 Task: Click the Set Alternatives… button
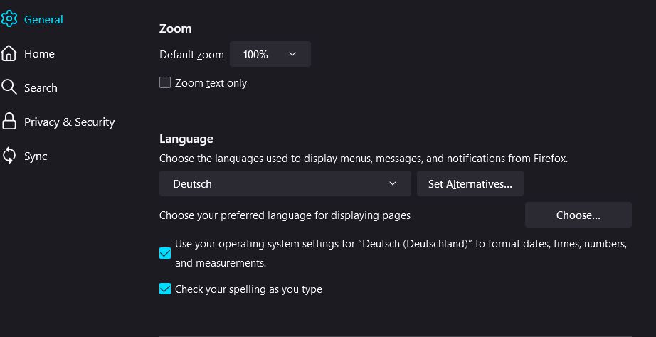[x=470, y=183]
